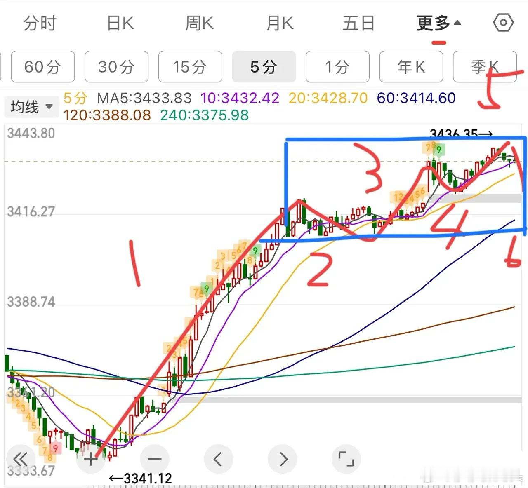Select the 1分 period button
Screen dimensions: 528x488
tap(337, 66)
